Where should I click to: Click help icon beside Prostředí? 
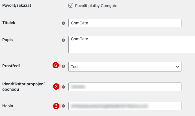click(63, 66)
